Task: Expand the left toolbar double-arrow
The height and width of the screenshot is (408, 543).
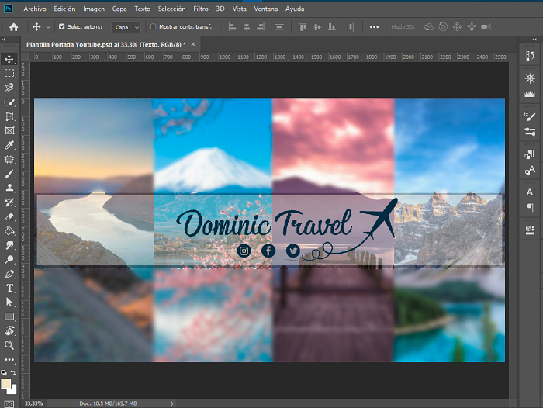Action: (x=3, y=40)
